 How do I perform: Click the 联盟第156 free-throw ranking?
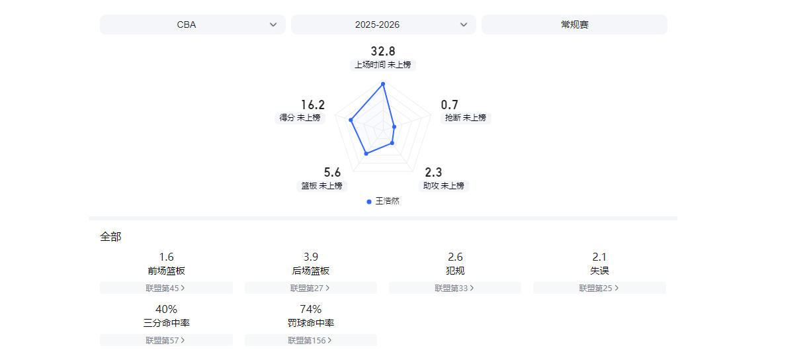point(310,340)
